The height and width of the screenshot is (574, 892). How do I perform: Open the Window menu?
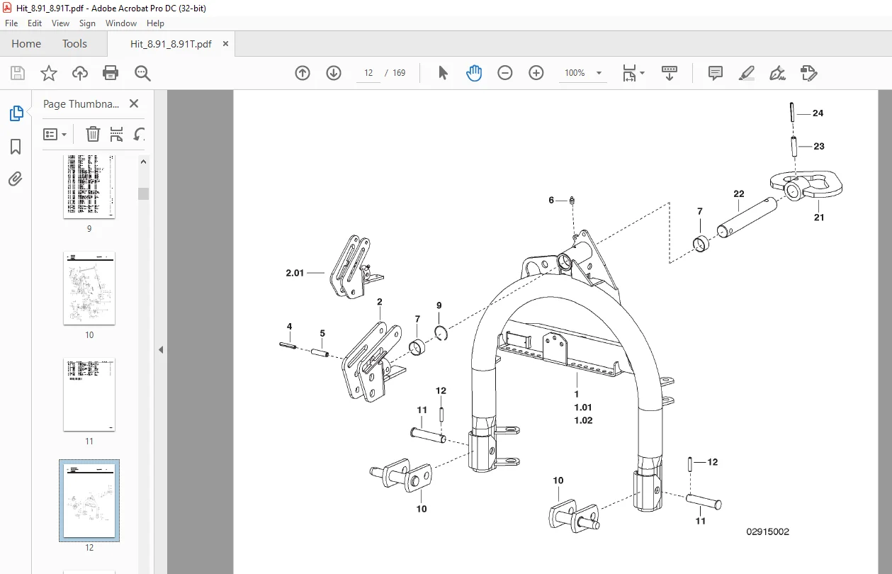click(121, 23)
